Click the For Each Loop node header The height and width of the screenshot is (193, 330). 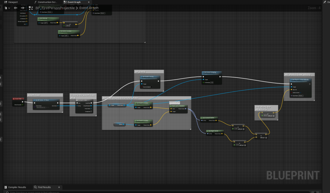coord(84,100)
